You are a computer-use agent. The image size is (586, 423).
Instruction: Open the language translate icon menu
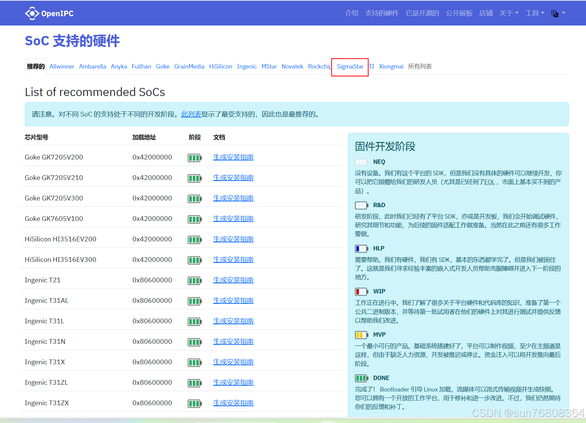[558, 13]
